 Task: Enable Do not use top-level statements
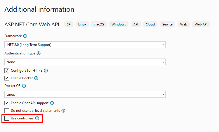tap(7, 111)
